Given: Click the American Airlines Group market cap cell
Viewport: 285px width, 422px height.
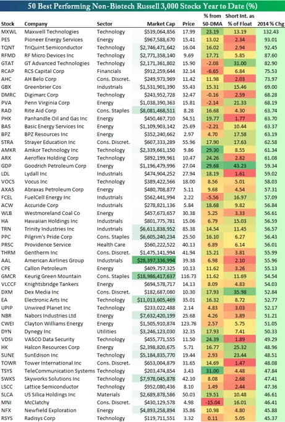Looking at the screenshot, I should tap(153, 261).
